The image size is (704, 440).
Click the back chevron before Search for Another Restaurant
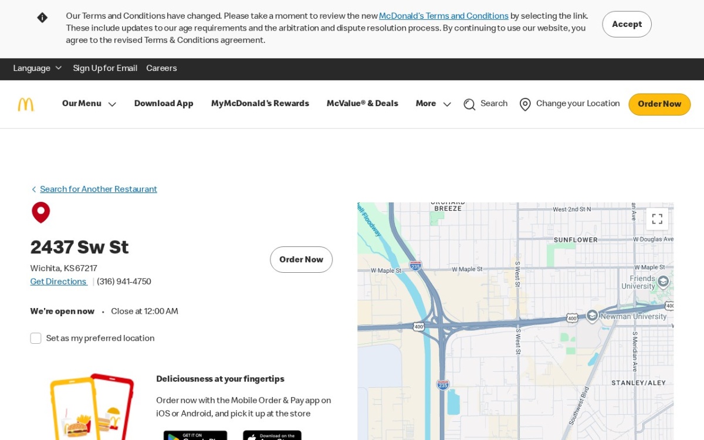coord(33,189)
